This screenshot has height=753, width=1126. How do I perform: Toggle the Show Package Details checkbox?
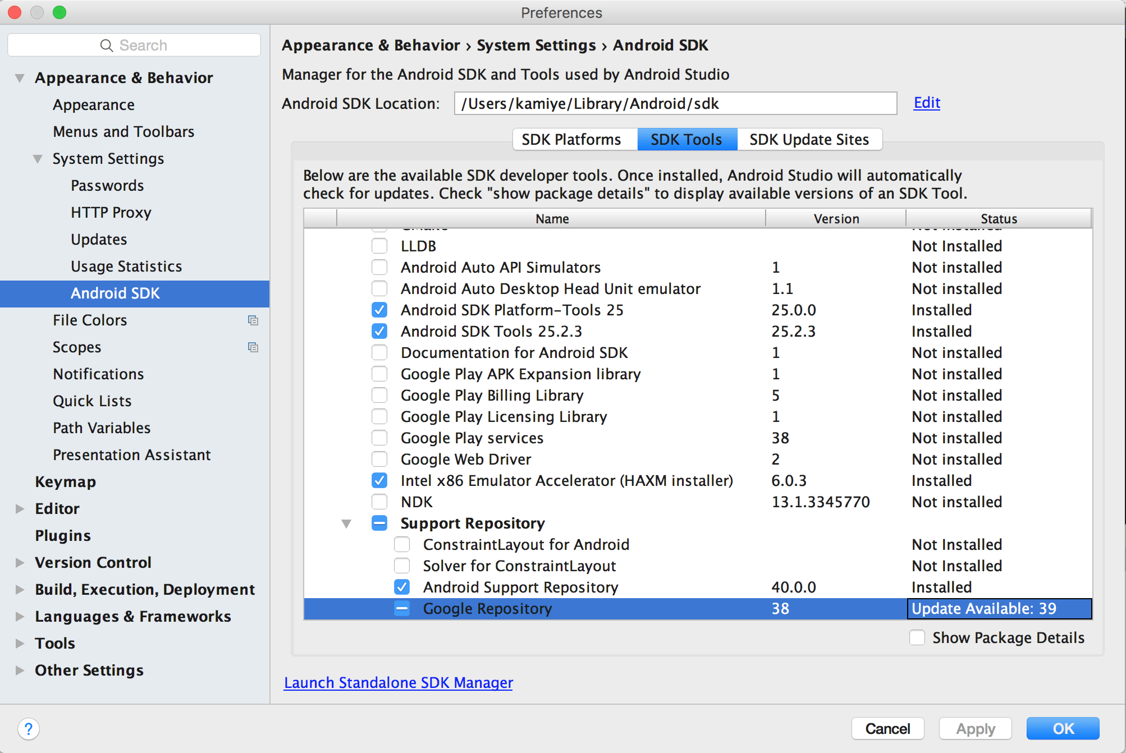click(x=917, y=638)
